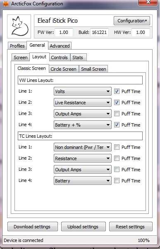This screenshot has width=160, height=249.
Task: Switch to Circle Screen tab
Action: [x=64, y=69]
